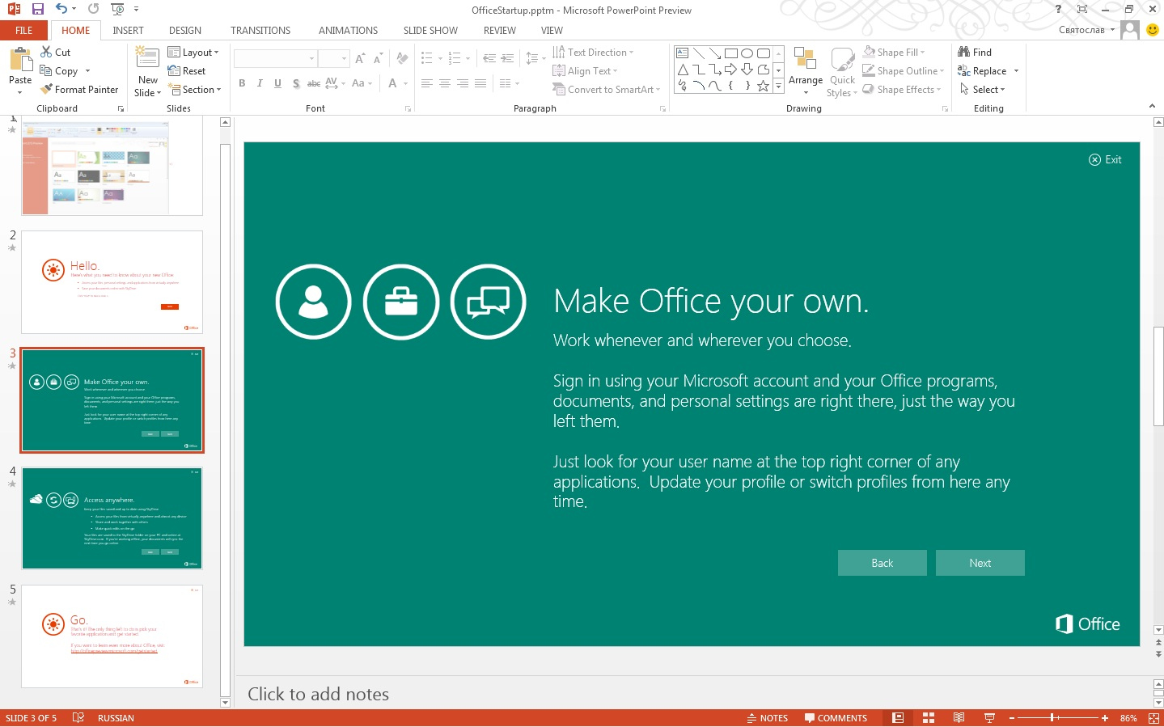Click the Save icon in quick access toolbar
The width and height of the screenshot is (1164, 727).
click(37, 9)
